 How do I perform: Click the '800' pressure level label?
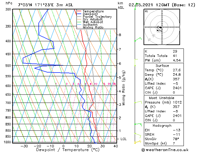tap(9, 118)
